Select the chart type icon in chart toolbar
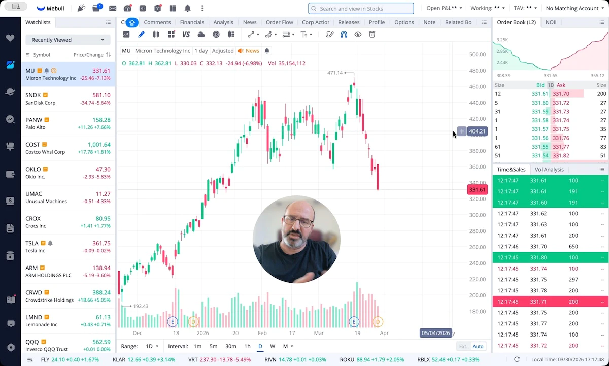This screenshot has height=366, width=609. click(126, 35)
